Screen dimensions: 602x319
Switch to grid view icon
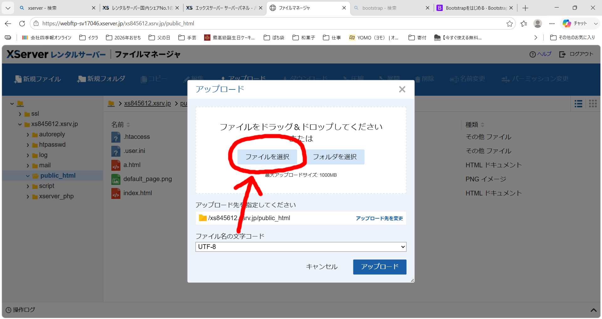(593, 104)
